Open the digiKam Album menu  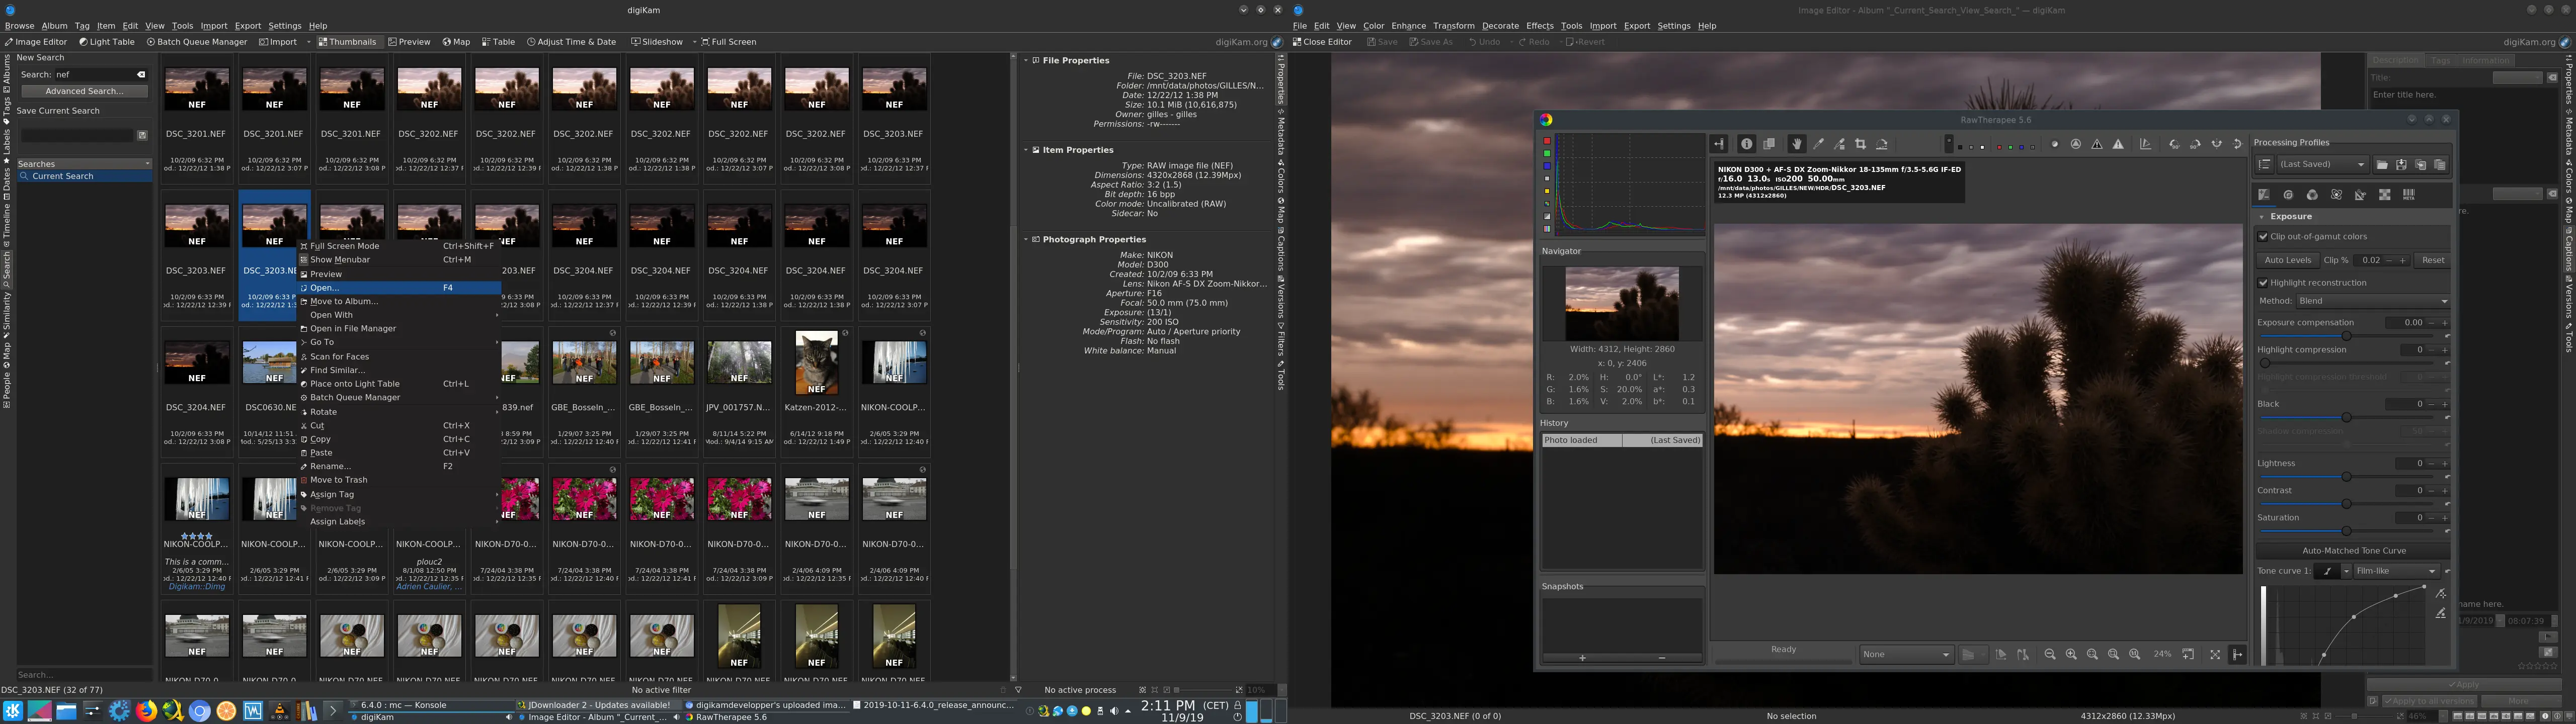(55, 25)
